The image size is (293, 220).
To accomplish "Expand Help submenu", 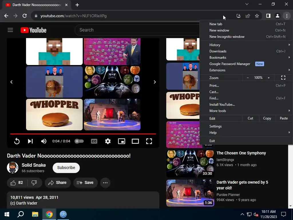I will [246, 132].
